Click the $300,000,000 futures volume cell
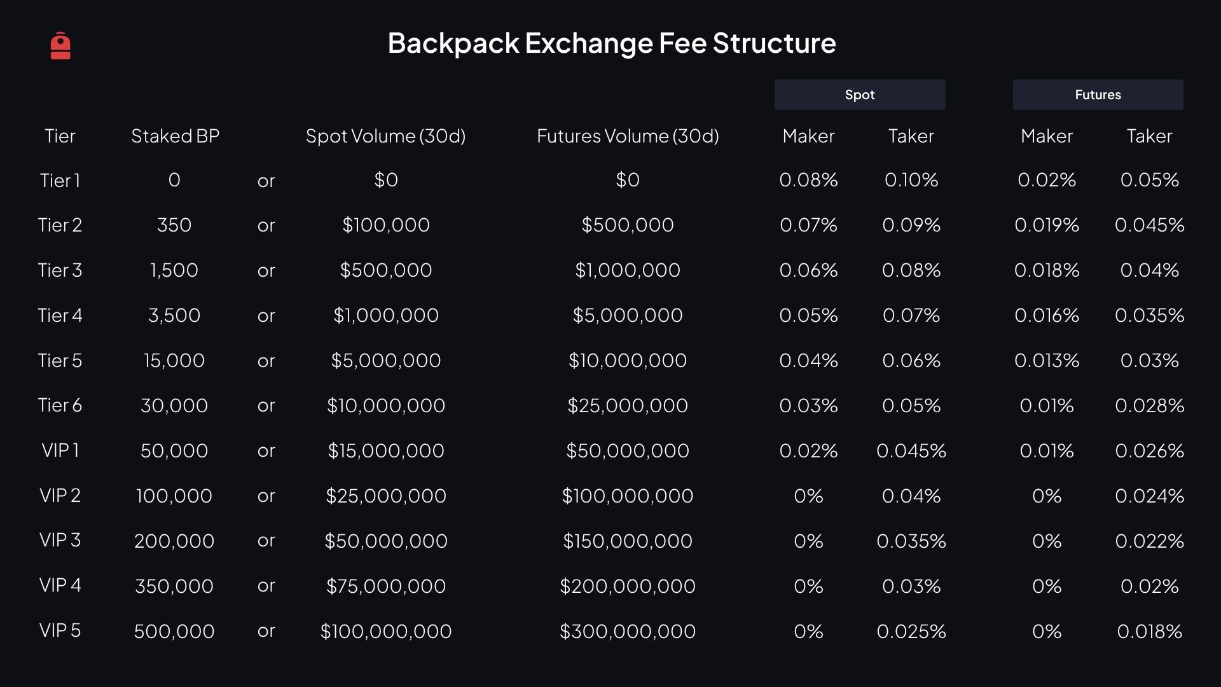Screen dimensions: 1221x687 pyautogui.click(x=628, y=631)
